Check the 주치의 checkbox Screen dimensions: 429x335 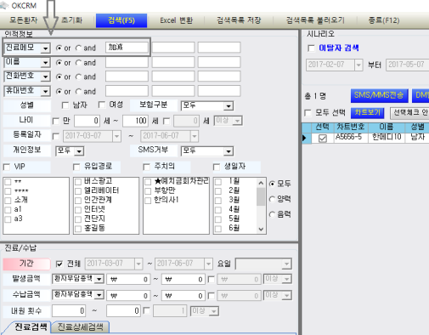(146, 167)
